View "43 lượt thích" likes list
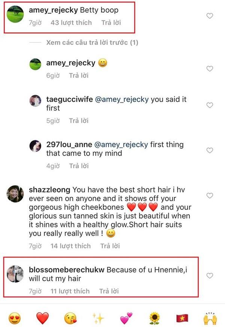This screenshot has width=225, height=327. [x=71, y=23]
